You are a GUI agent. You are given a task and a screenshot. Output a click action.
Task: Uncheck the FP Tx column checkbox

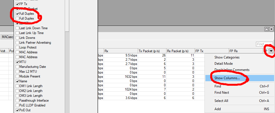pos(17,4)
